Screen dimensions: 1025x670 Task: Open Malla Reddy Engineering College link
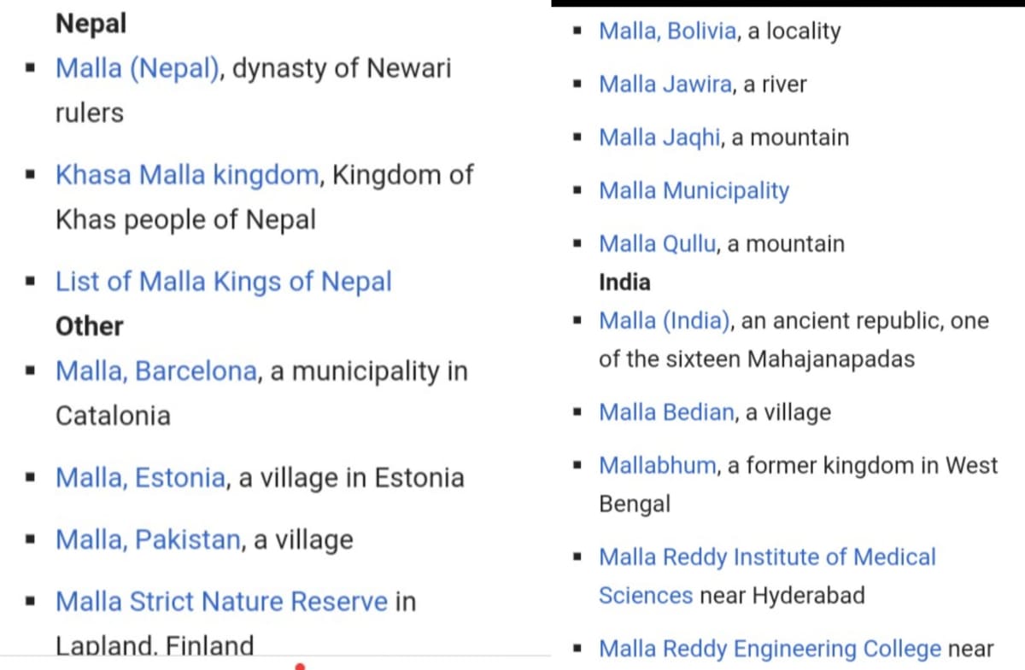coord(770,649)
